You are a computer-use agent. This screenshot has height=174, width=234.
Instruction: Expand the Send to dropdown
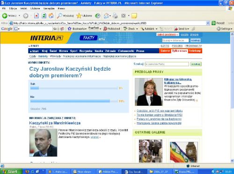188,29
